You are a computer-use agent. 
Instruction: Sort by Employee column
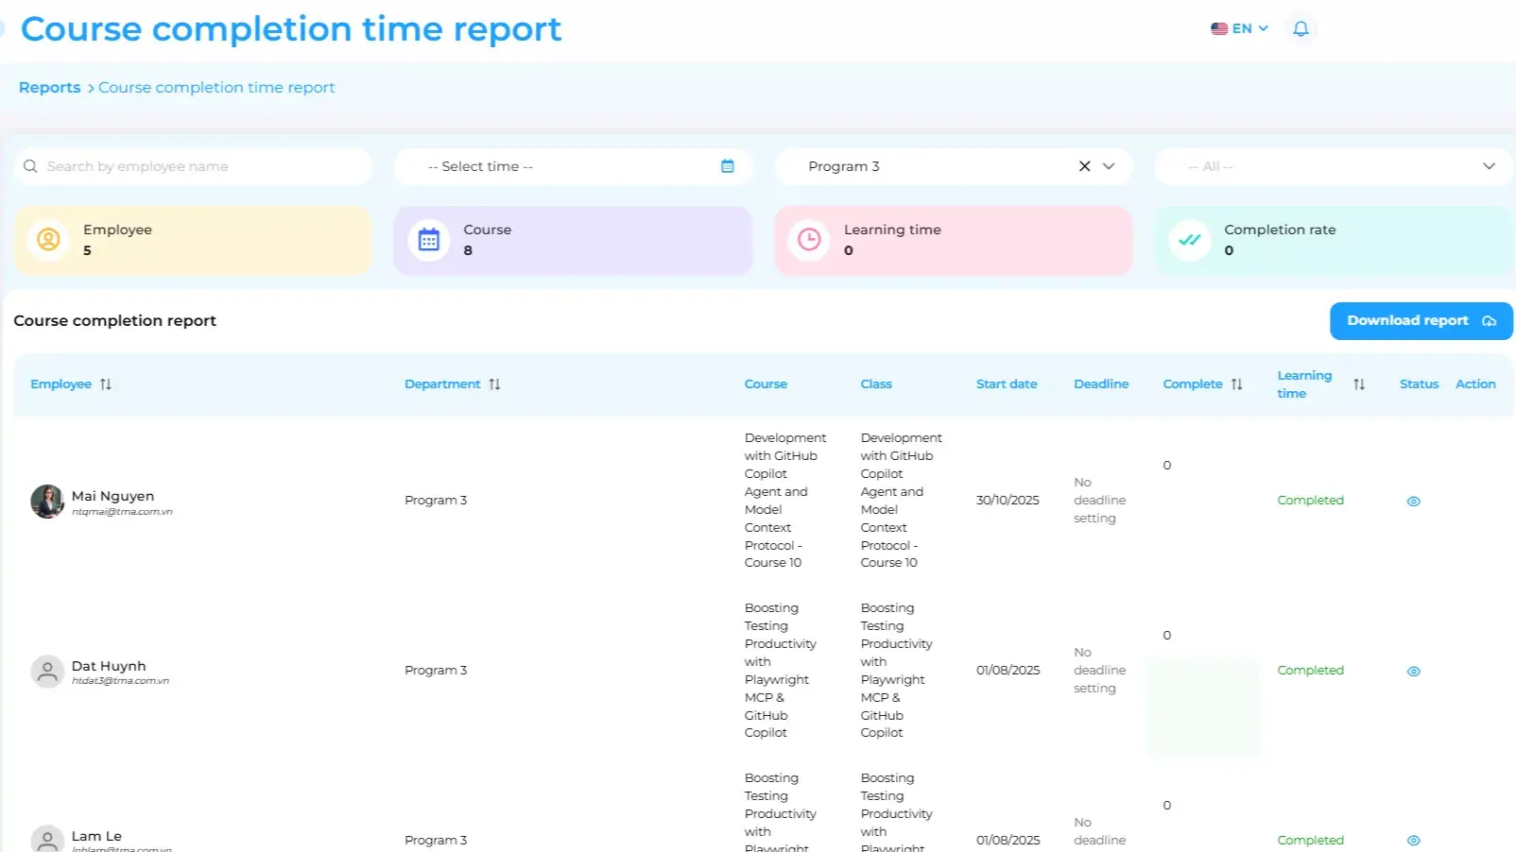point(106,384)
